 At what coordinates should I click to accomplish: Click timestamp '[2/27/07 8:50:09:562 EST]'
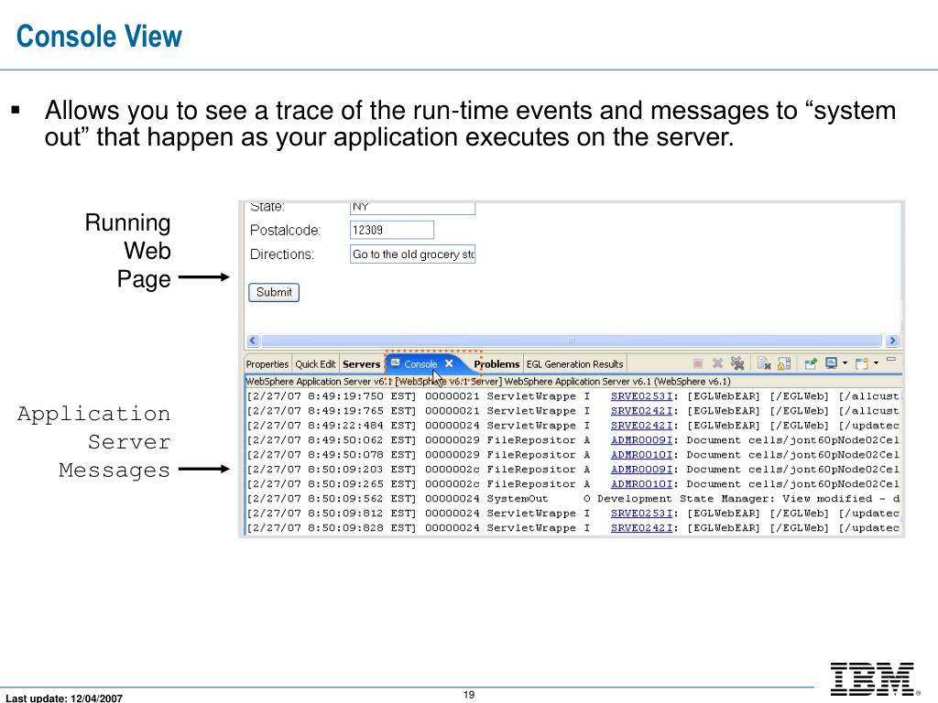point(332,499)
